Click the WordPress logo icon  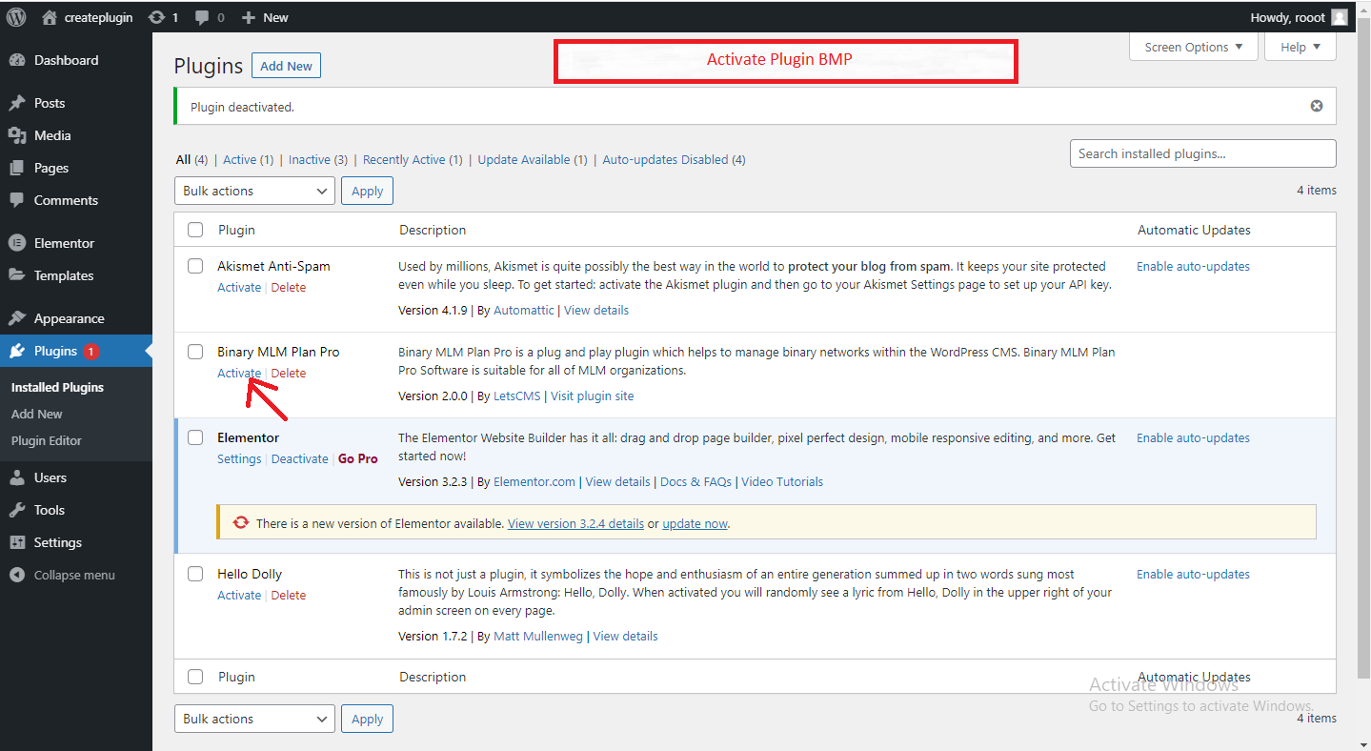click(x=16, y=17)
